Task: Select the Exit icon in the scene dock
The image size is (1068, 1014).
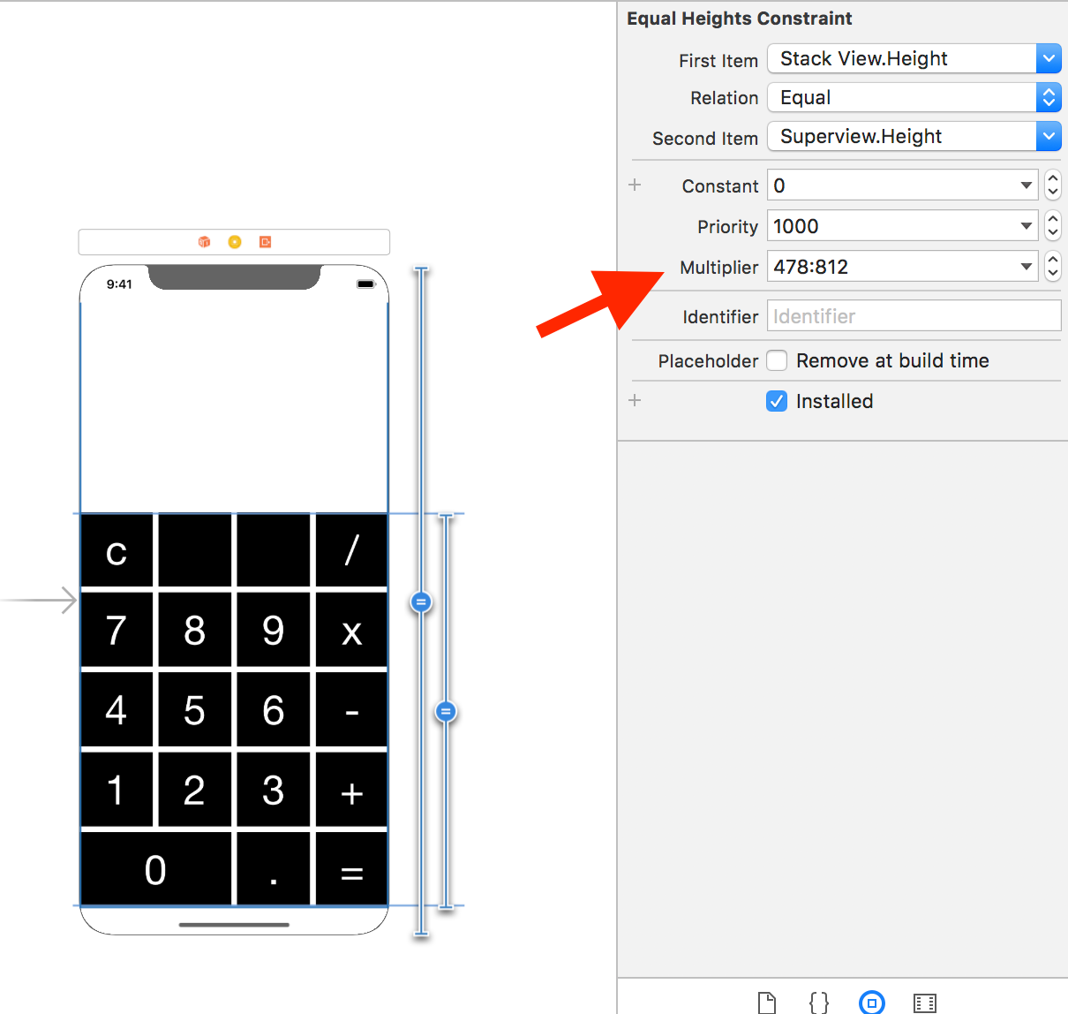Action: coord(265,241)
